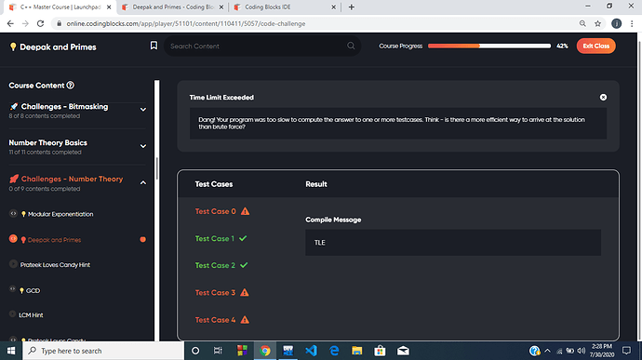
Task: Click Test Case 3 warning triangle icon
Action: point(245,292)
